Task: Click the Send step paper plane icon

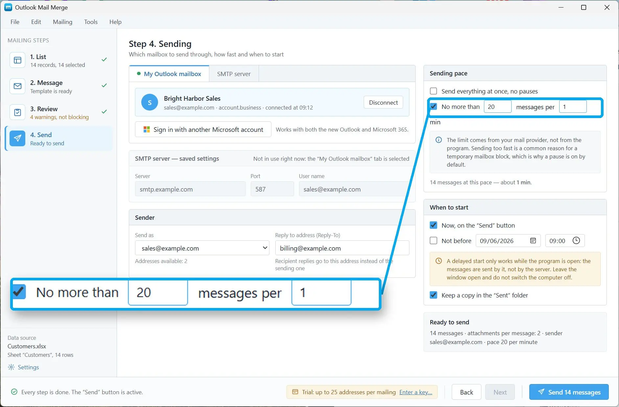Action: [x=17, y=138]
